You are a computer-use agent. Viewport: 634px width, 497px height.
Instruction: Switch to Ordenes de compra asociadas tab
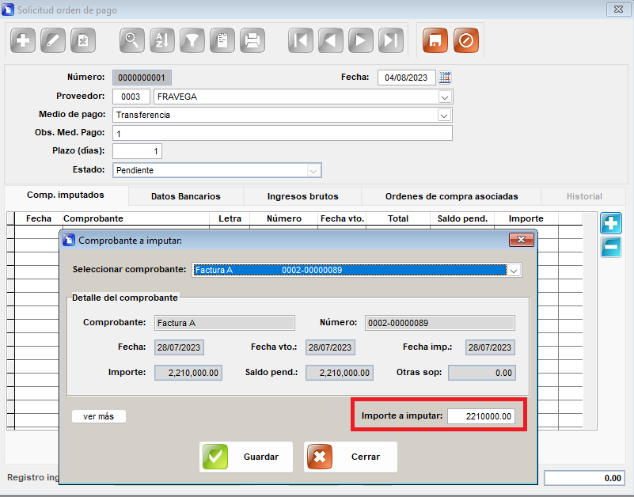pyautogui.click(x=451, y=196)
